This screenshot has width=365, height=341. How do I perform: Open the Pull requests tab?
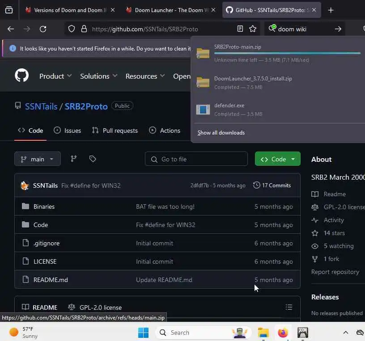pyautogui.click(x=115, y=131)
